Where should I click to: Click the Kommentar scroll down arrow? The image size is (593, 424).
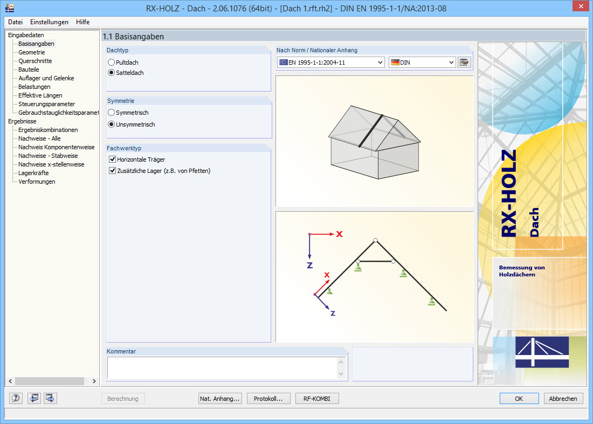coord(341,374)
